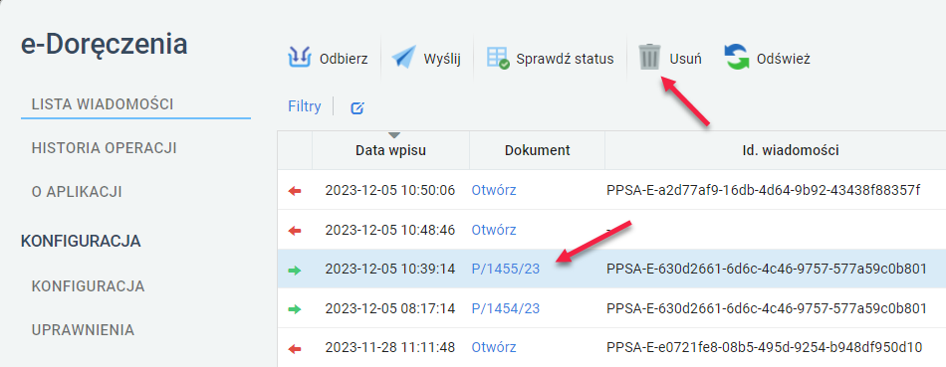Open Otwórz link for 10:48:46 message
This screenshot has width=946, height=367.
tap(494, 230)
